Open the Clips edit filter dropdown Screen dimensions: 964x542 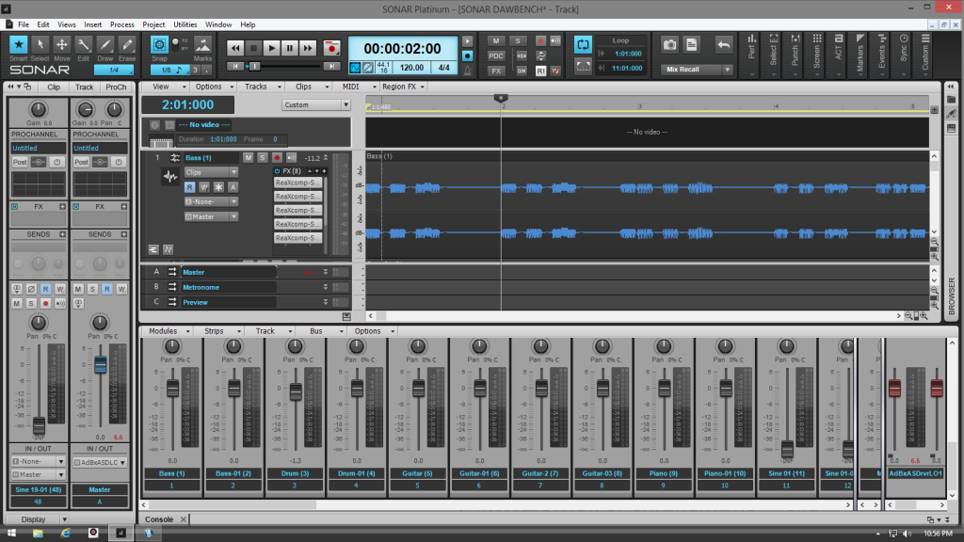(x=212, y=172)
